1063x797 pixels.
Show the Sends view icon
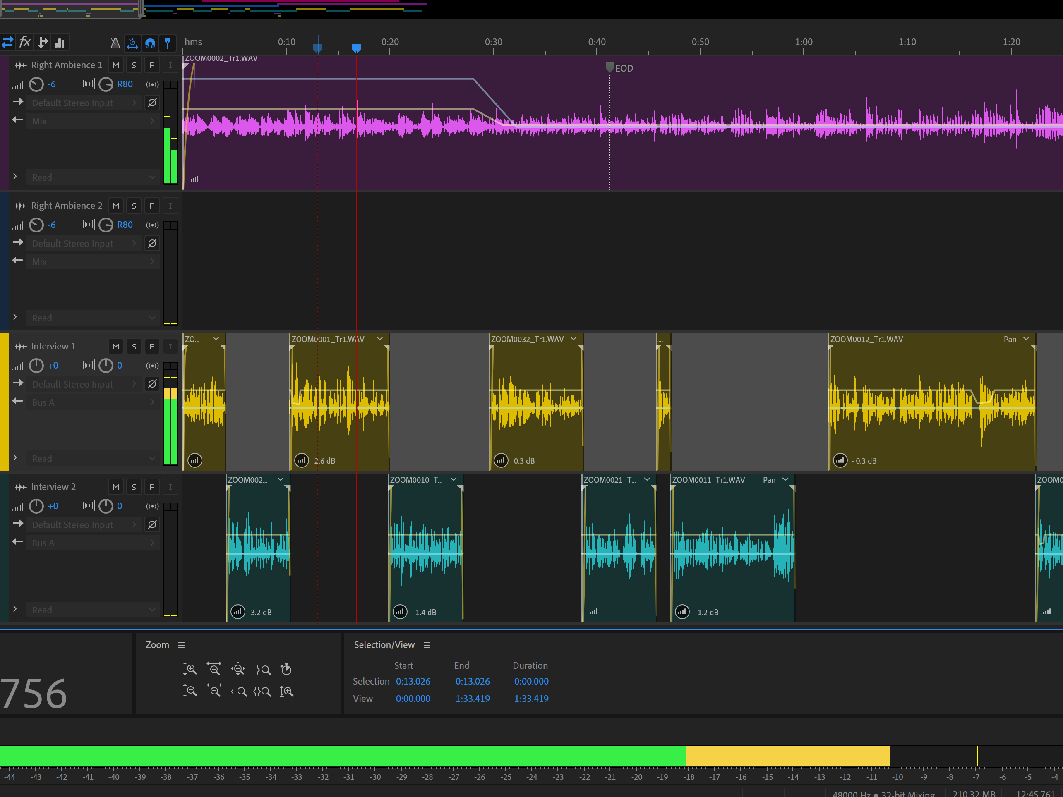[x=43, y=43]
